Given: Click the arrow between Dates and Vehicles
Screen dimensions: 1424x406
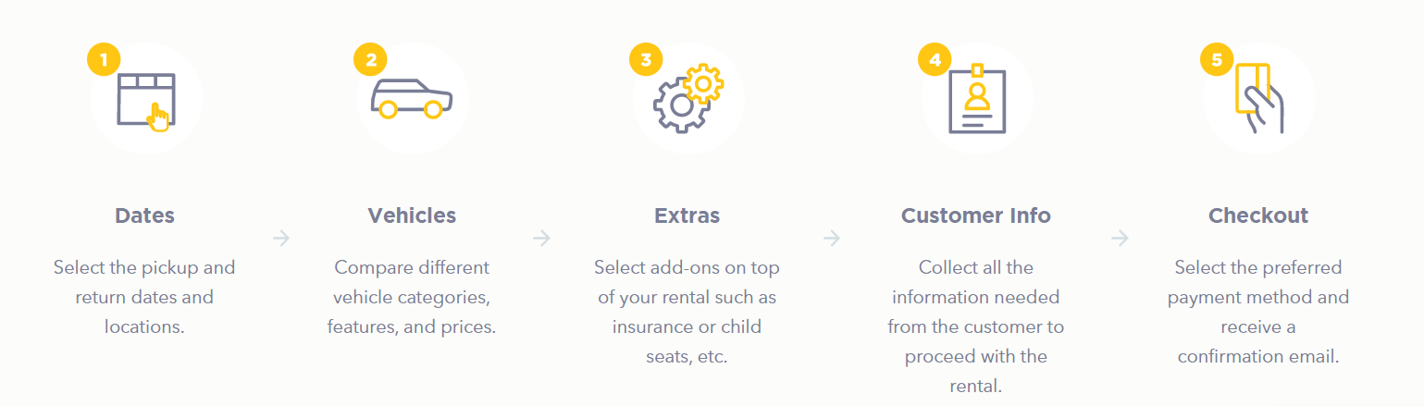Looking at the screenshot, I should [281, 239].
